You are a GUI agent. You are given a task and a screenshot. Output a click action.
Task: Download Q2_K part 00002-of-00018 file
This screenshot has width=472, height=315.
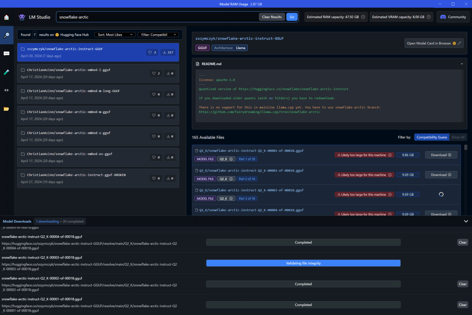(441, 175)
